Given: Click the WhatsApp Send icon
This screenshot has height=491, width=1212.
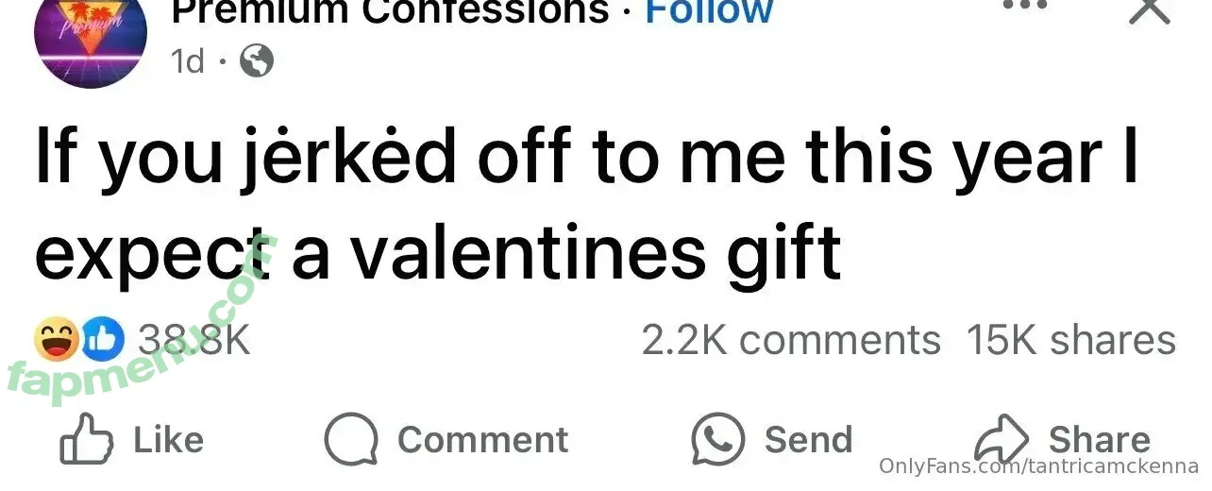Looking at the screenshot, I should pyautogui.click(x=718, y=439).
